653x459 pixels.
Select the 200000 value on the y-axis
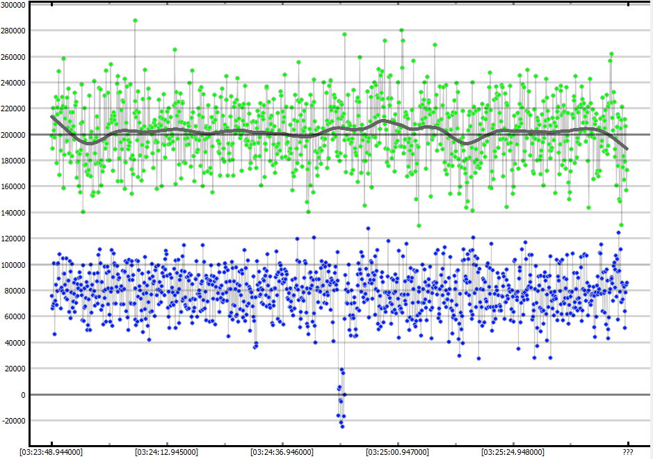point(14,135)
